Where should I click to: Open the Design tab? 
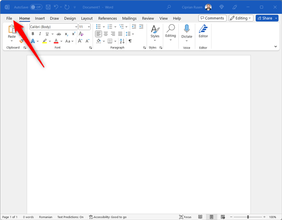[70, 18]
